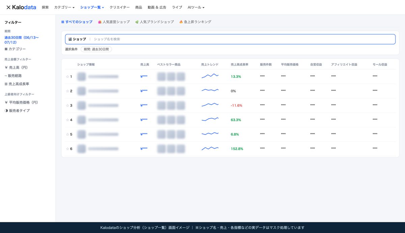Viewport: 405px width, 233px height.
Task: Open the 売上高成長率 sidebar filter
Action: [17, 84]
